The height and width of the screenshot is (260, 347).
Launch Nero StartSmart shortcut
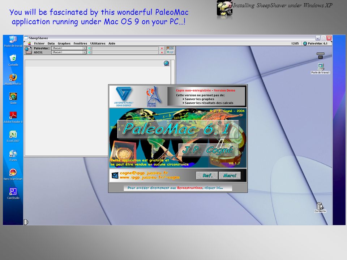coord(13,174)
